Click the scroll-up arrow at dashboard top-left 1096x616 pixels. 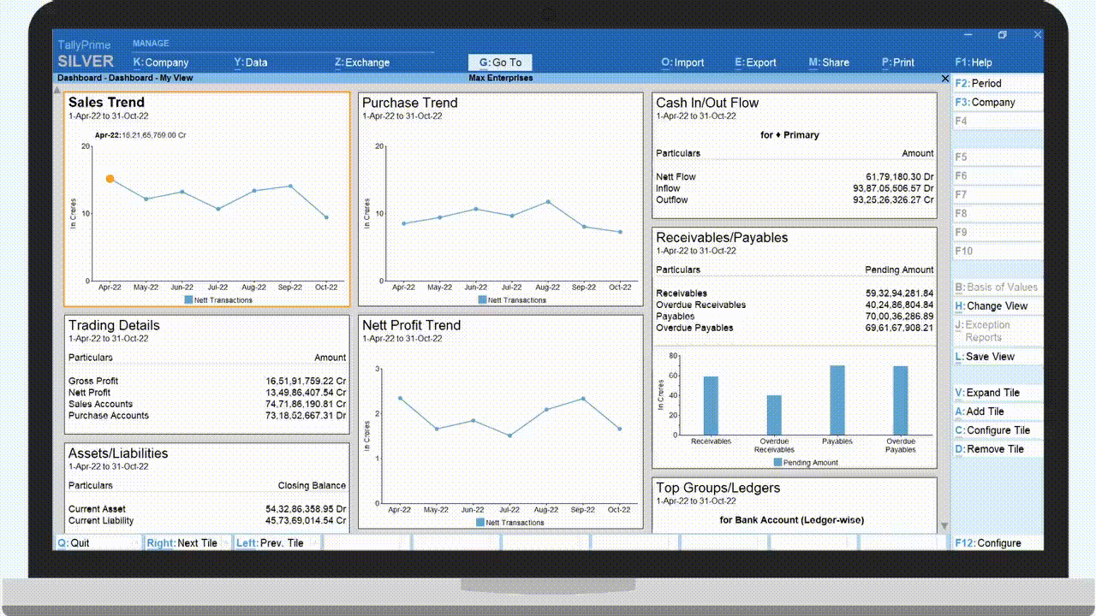59,88
